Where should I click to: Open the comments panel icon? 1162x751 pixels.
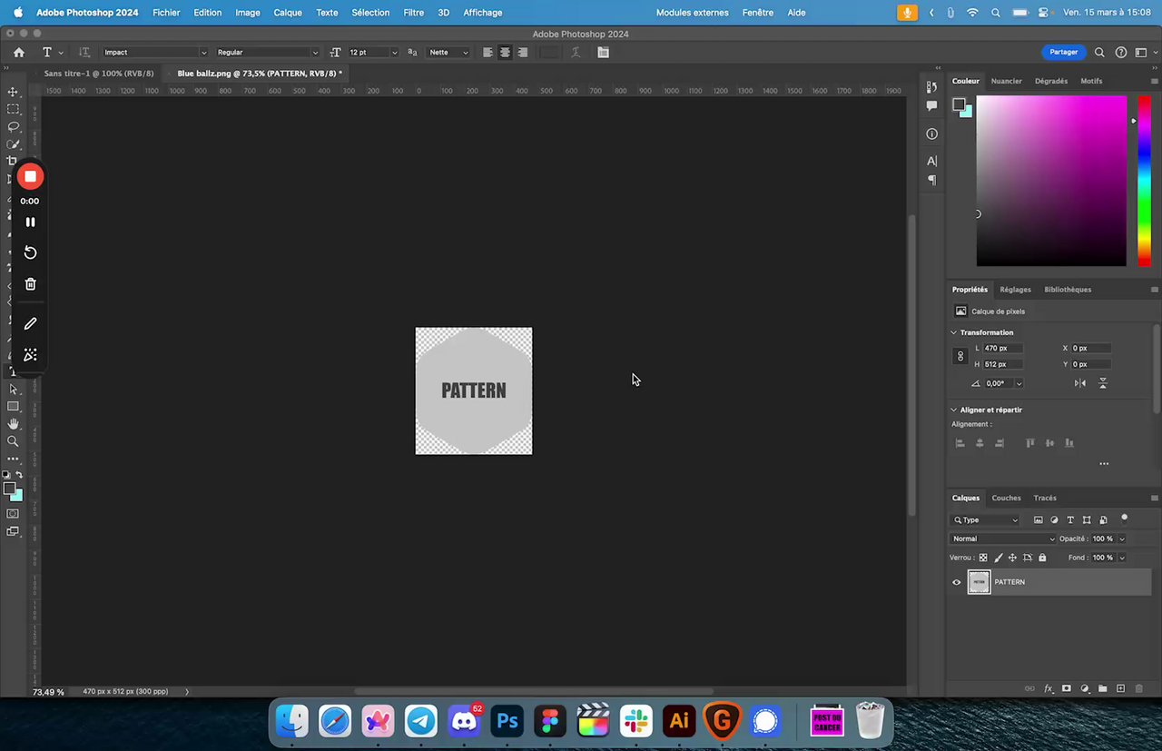tap(931, 106)
